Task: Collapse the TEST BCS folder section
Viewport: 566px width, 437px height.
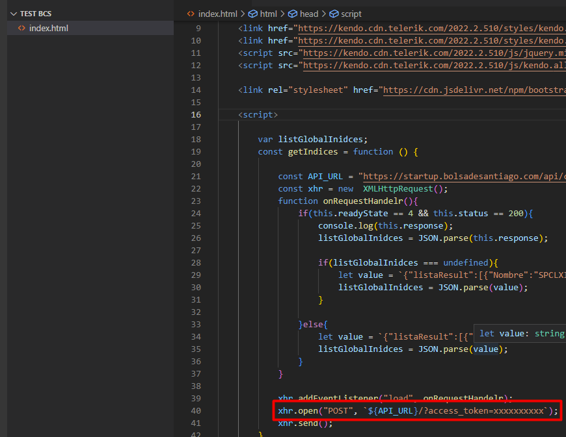Action: point(14,14)
